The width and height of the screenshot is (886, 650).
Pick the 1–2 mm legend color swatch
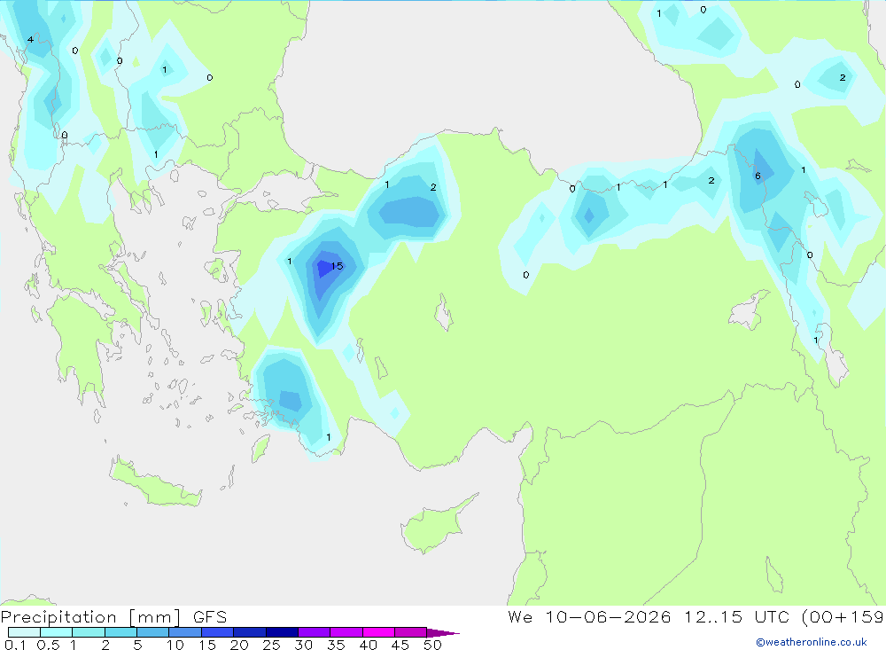[88, 632]
